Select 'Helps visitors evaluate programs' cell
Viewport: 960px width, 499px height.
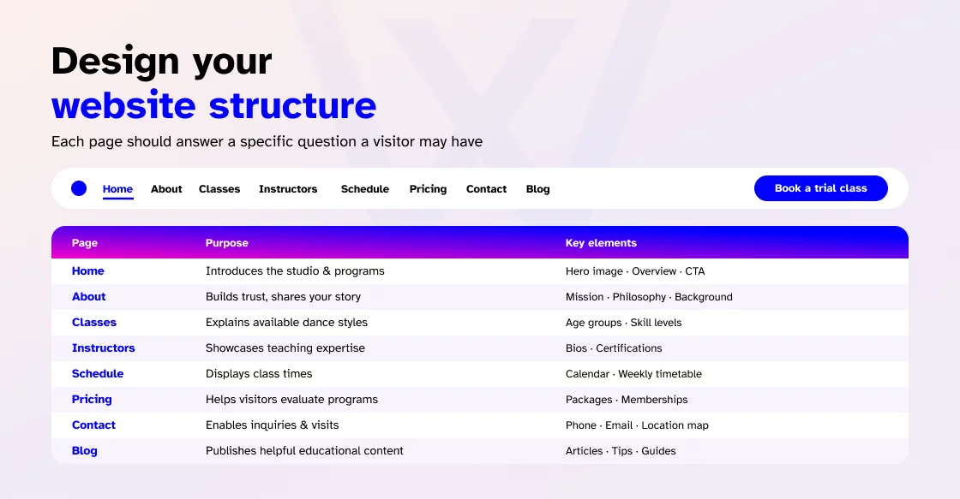(x=291, y=400)
